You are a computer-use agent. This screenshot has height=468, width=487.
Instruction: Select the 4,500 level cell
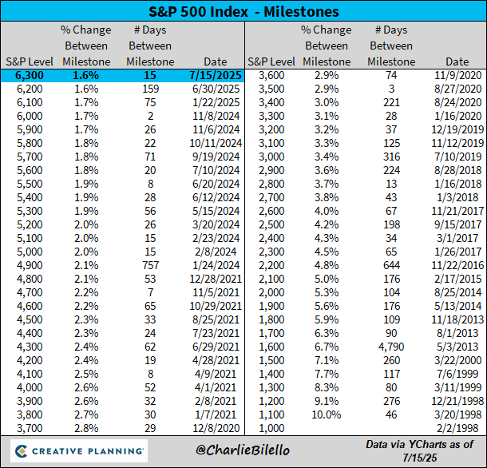pos(30,319)
